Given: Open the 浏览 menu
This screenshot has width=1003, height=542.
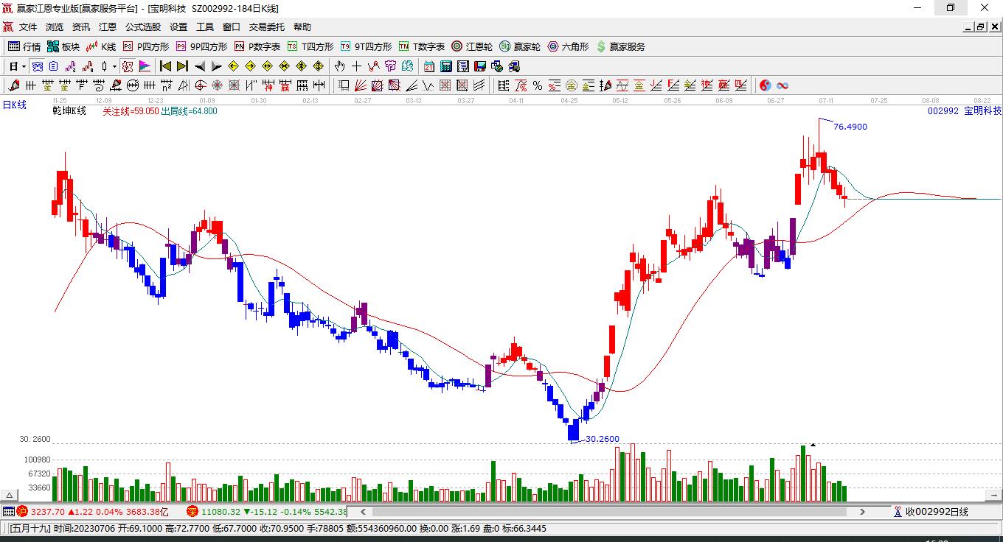Looking at the screenshot, I should pos(55,27).
